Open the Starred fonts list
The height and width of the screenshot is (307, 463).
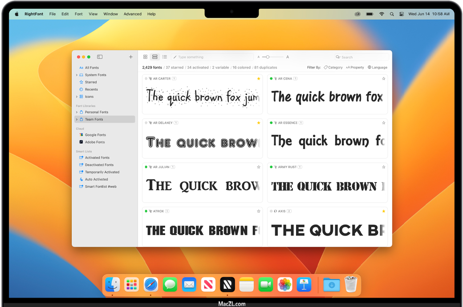click(91, 82)
